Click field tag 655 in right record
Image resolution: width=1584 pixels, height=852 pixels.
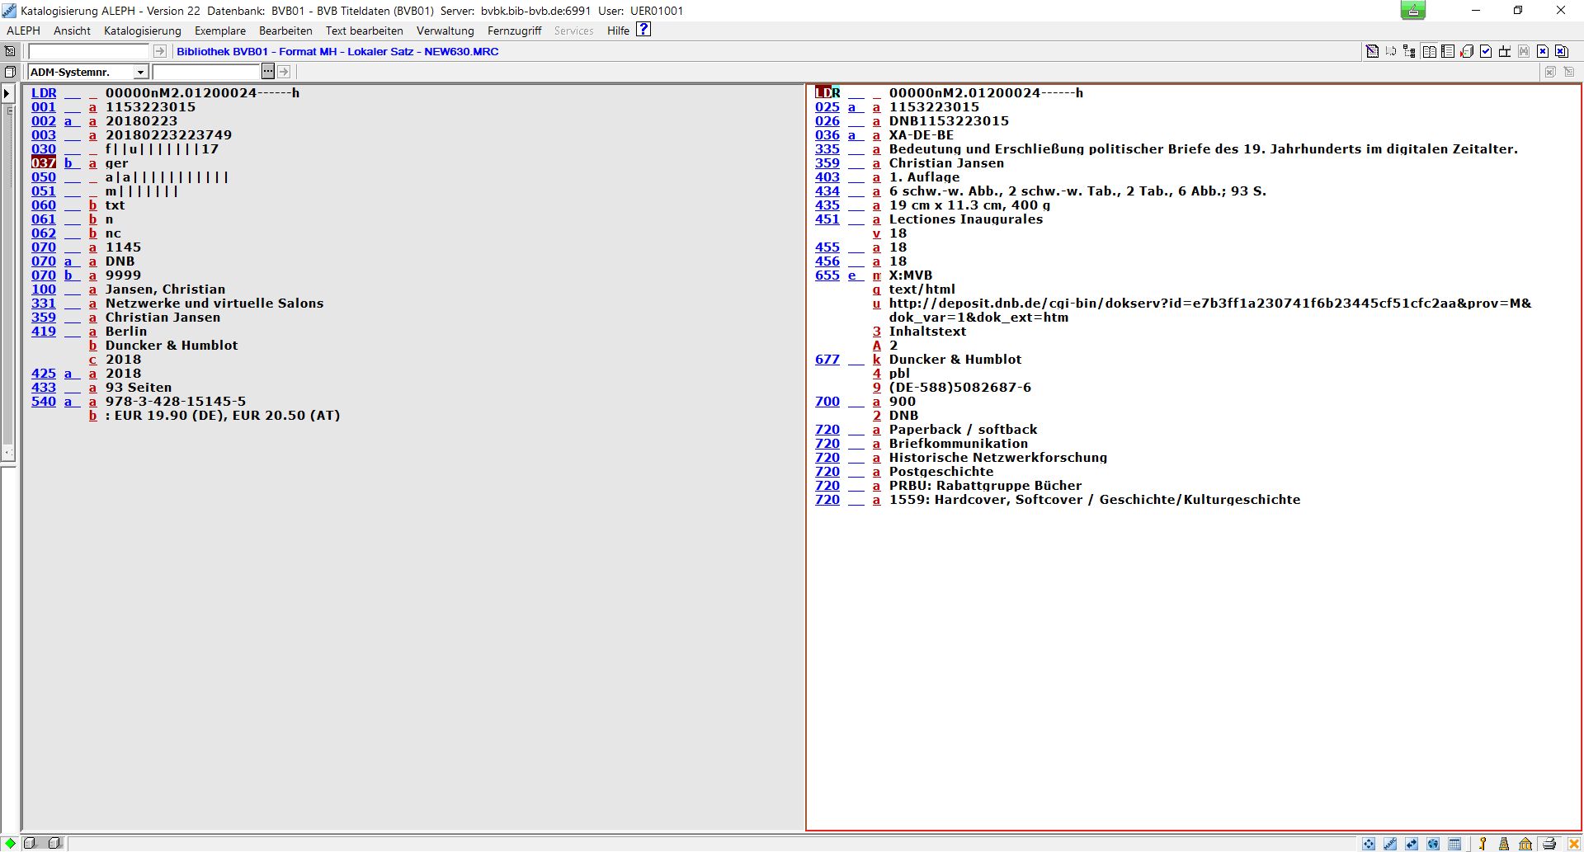click(x=827, y=275)
